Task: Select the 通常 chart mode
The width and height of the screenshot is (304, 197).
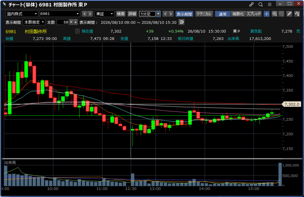Action: pos(223,14)
